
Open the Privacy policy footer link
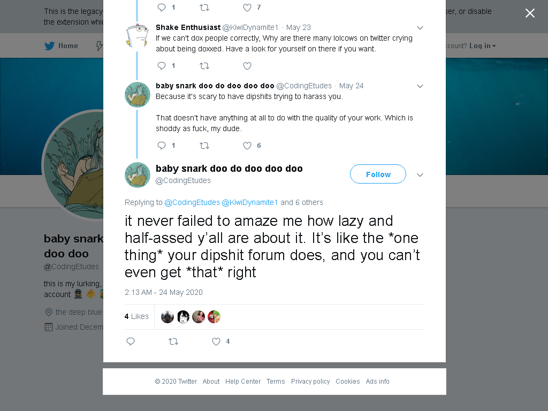tap(310, 381)
